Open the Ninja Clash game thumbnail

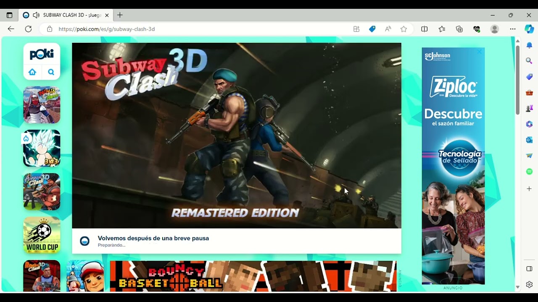tap(42, 105)
